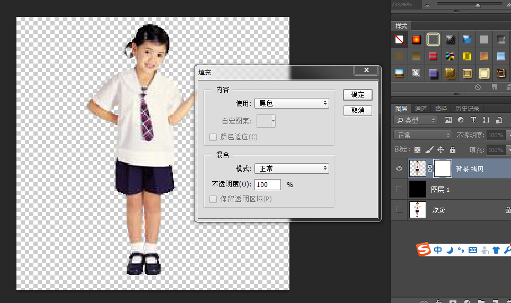Click the pixel layer filter icon
The image size is (511, 303).
click(448, 120)
